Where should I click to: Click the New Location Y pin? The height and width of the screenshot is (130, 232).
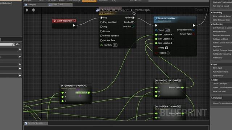(x=156, y=39)
